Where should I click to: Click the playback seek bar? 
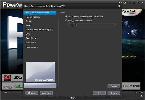(72, 92)
